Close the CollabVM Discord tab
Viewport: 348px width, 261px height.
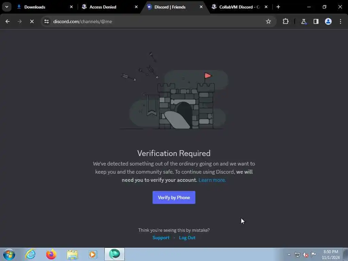(x=266, y=7)
